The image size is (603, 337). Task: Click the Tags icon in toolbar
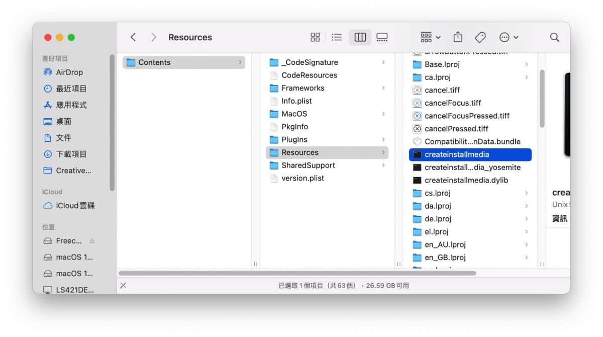[x=480, y=37]
